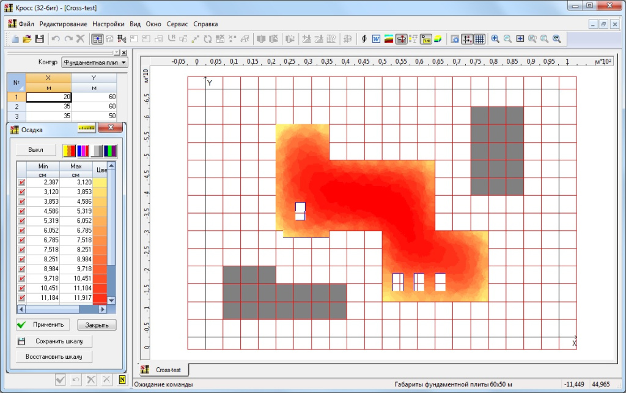The height and width of the screenshot is (393, 626).
Task: Select the grayscale palette scale icon
Action: (x=103, y=150)
